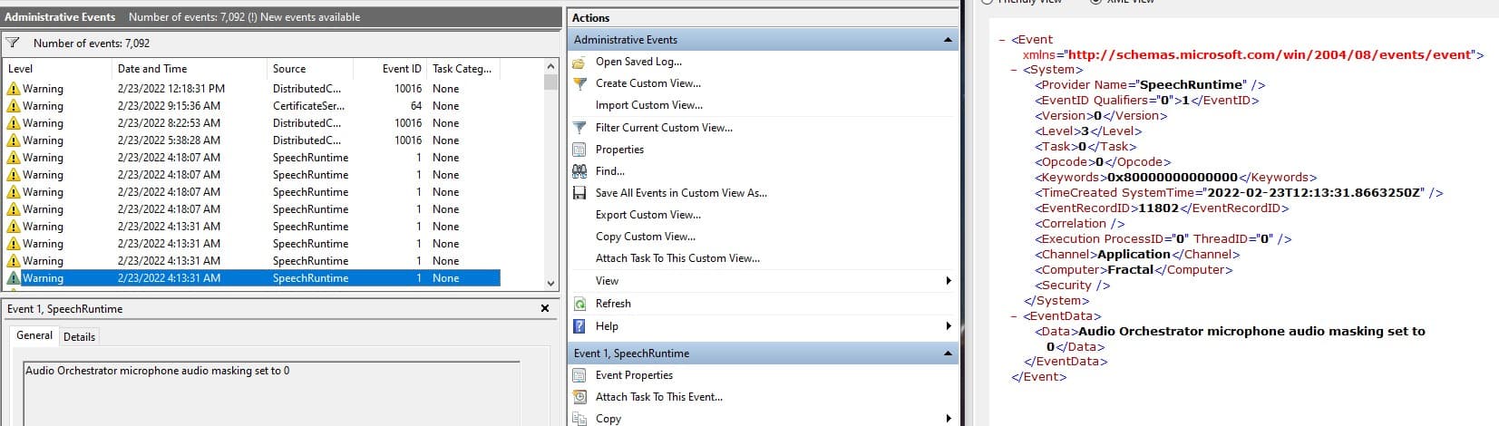Click the Create Custom View funnel icon
This screenshot has height=426, width=1499.
pyautogui.click(x=579, y=83)
